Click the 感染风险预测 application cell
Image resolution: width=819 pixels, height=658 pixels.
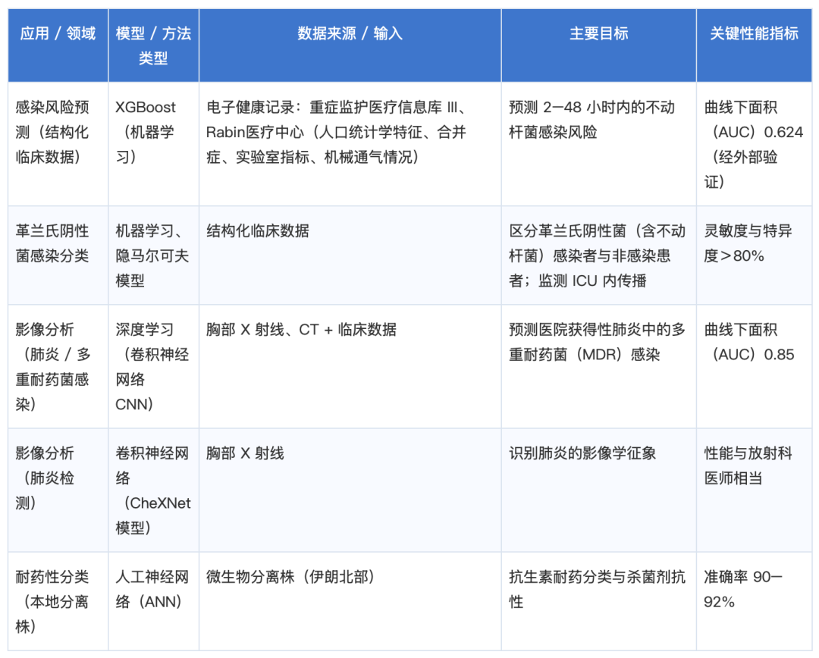(x=58, y=144)
